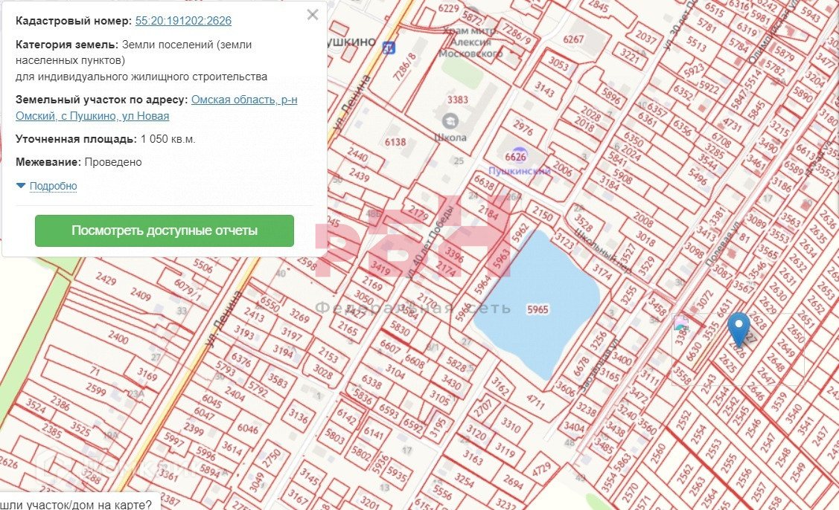
Task: Select parcel 2599 on the map
Action: click(x=96, y=389)
